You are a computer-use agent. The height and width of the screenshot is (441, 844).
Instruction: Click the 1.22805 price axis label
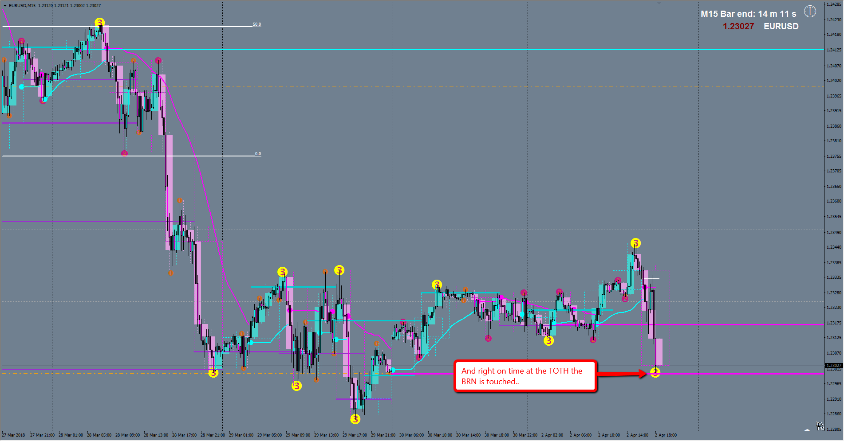coord(834,429)
